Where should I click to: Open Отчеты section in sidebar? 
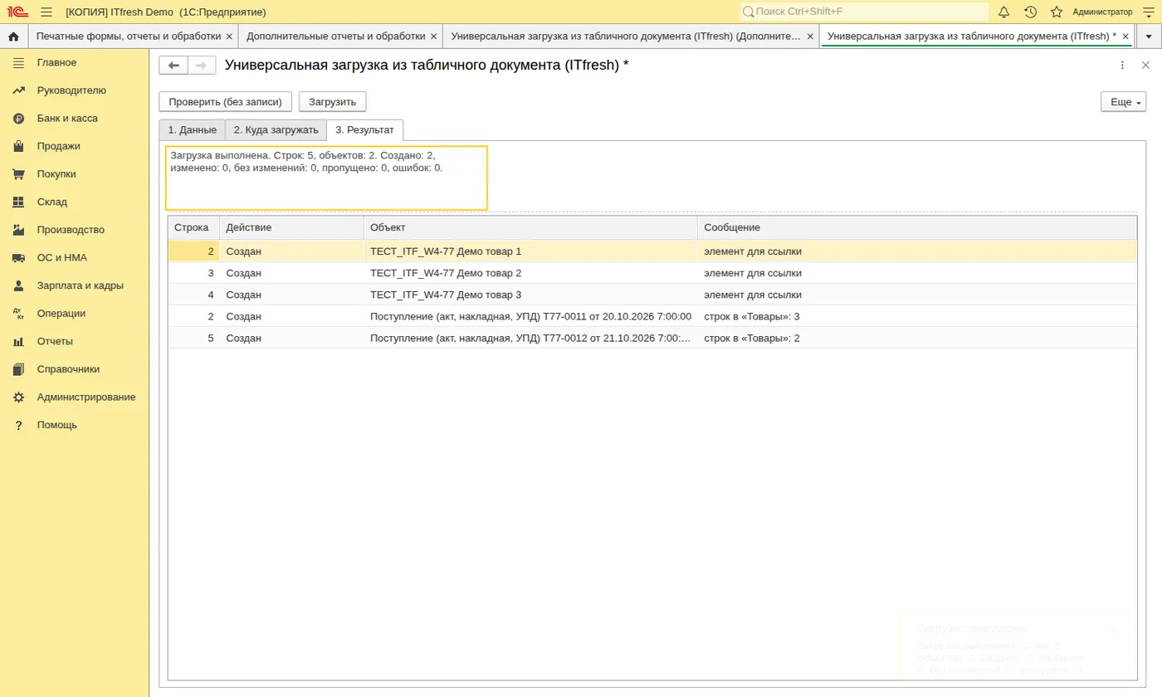55,341
